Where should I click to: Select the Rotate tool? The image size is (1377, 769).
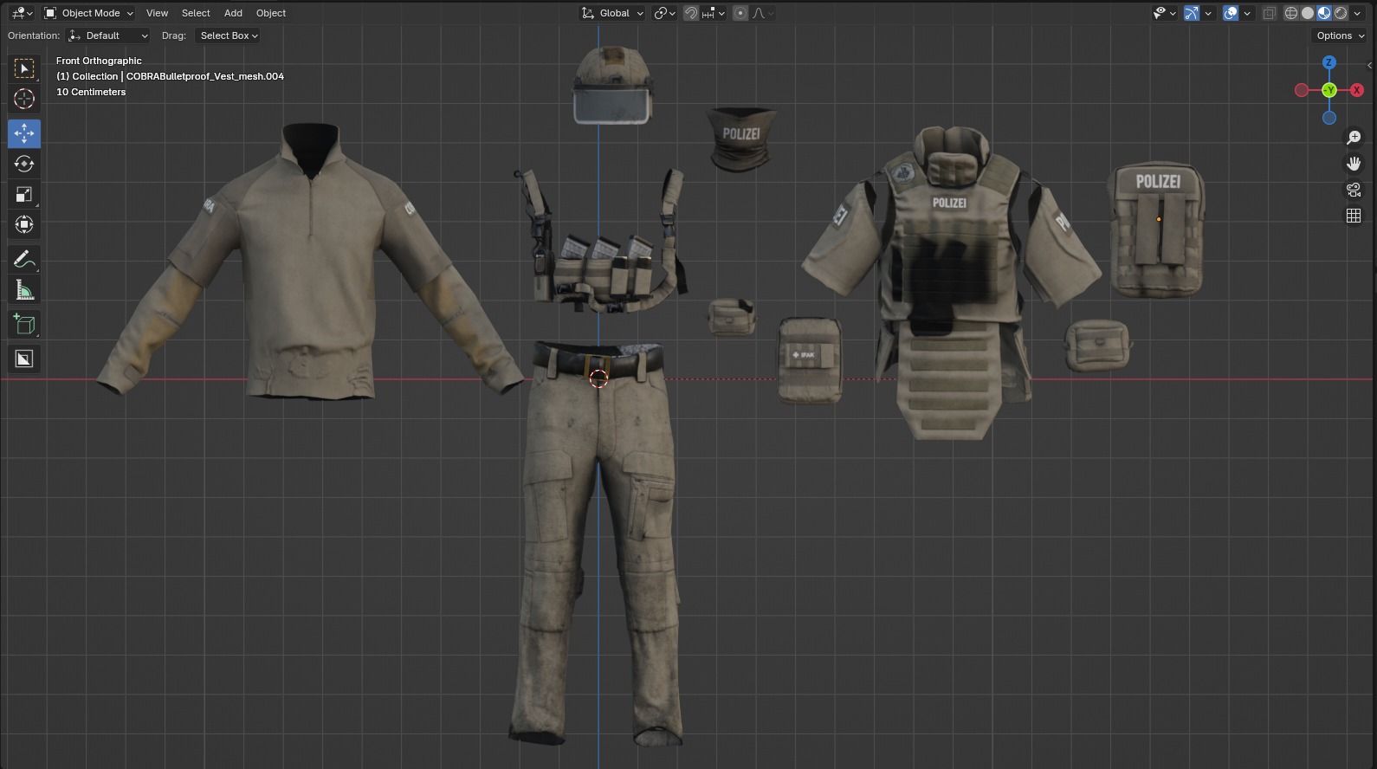(24, 164)
